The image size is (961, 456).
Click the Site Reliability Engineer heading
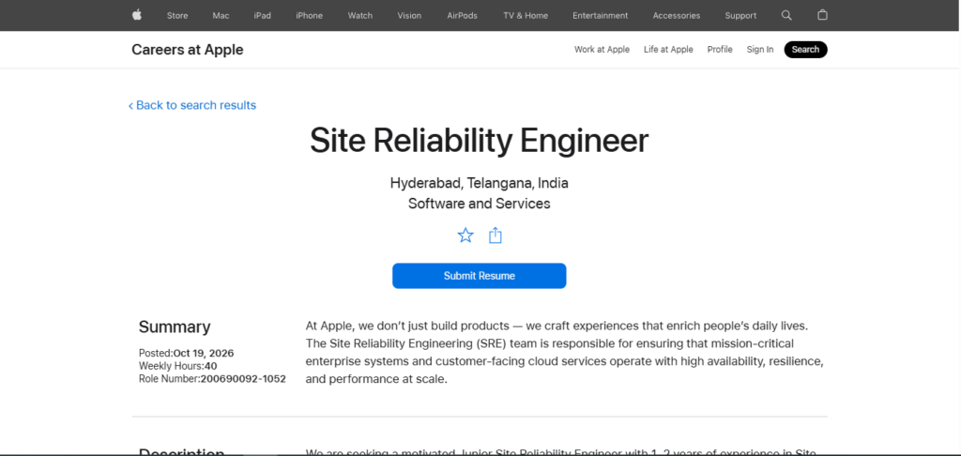point(479,141)
